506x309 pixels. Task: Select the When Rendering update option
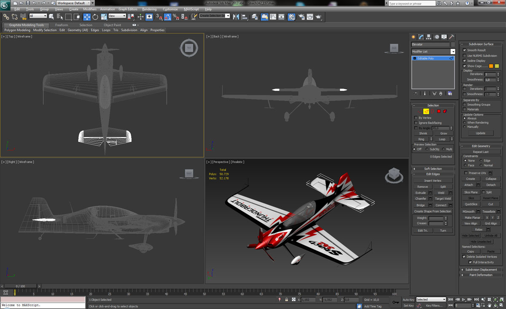click(465, 122)
